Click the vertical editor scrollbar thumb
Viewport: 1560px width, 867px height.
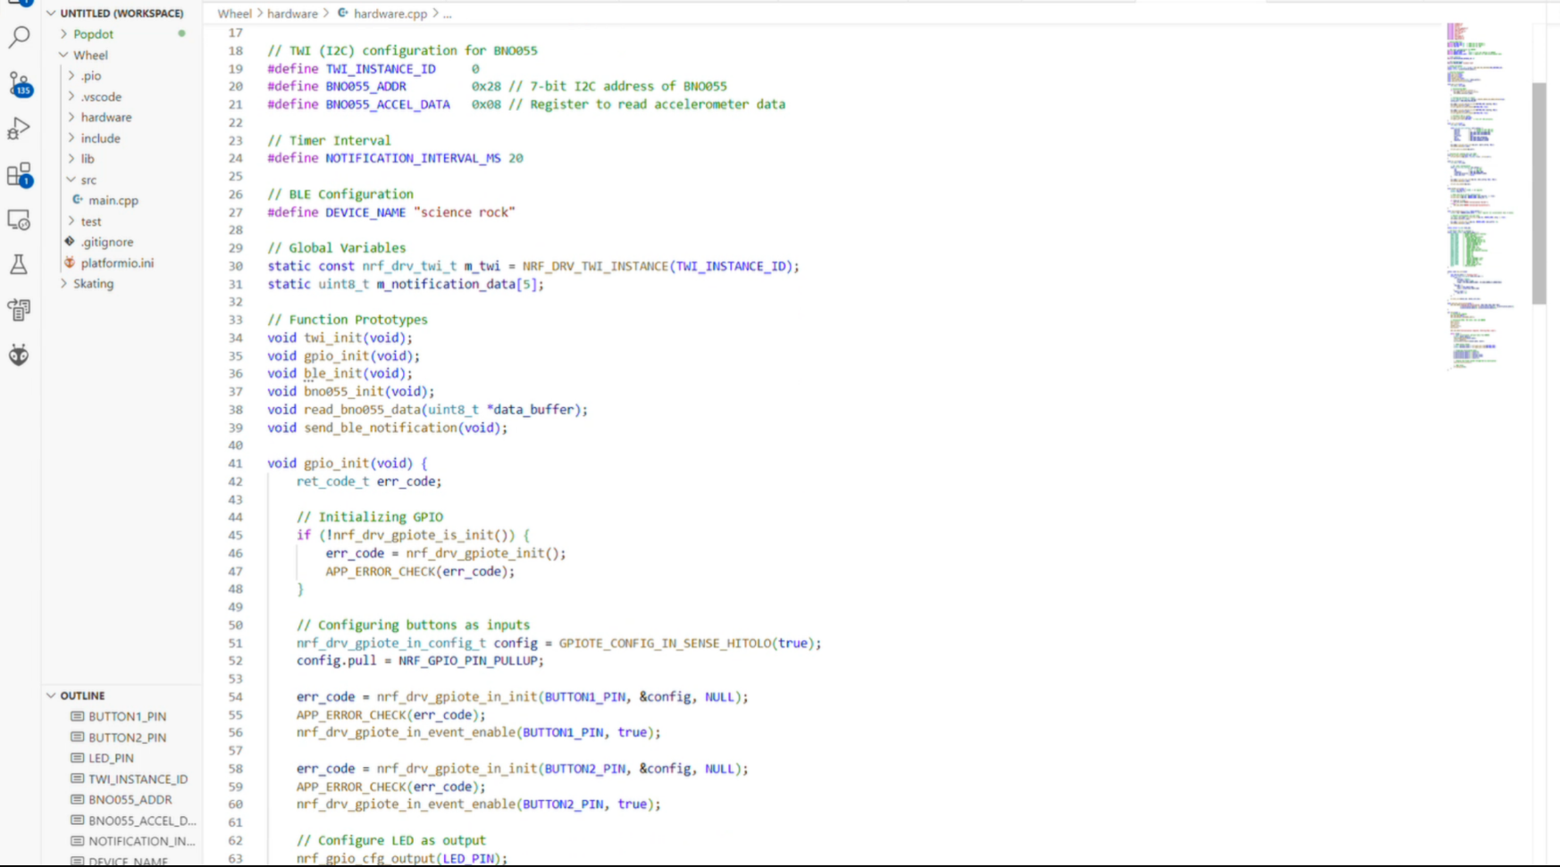coord(1539,194)
